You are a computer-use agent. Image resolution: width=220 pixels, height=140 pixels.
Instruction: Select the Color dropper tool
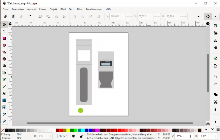click(x=4, y=114)
